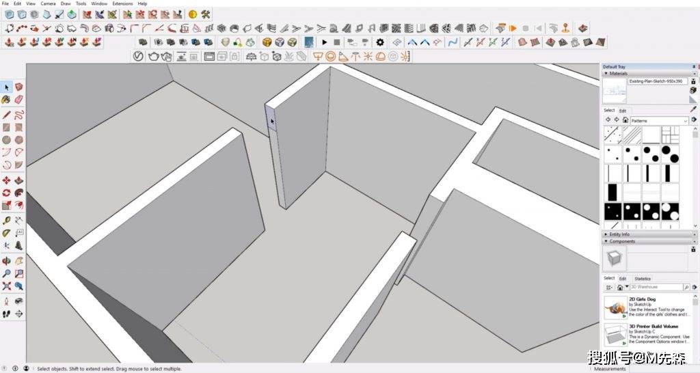
Task: Click the Materials in-model home icon
Action: click(625, 120)
